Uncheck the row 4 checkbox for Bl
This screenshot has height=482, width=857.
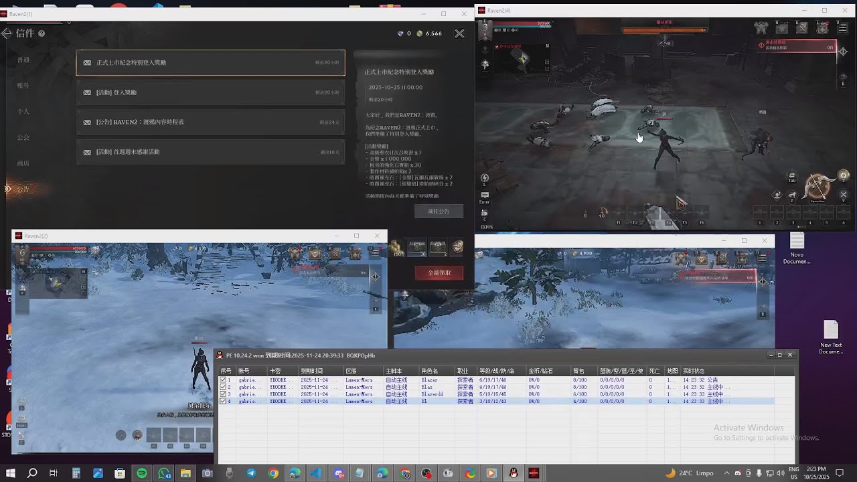224,401
